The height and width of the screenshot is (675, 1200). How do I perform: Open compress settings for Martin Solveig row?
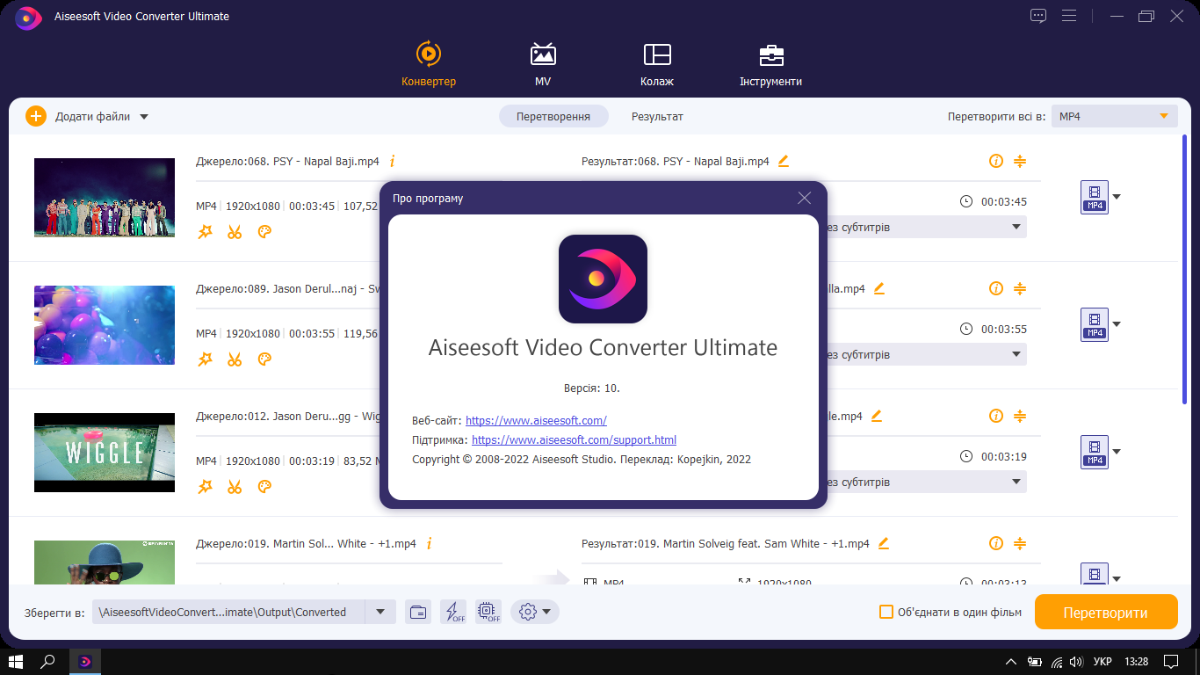(1020, 543)
